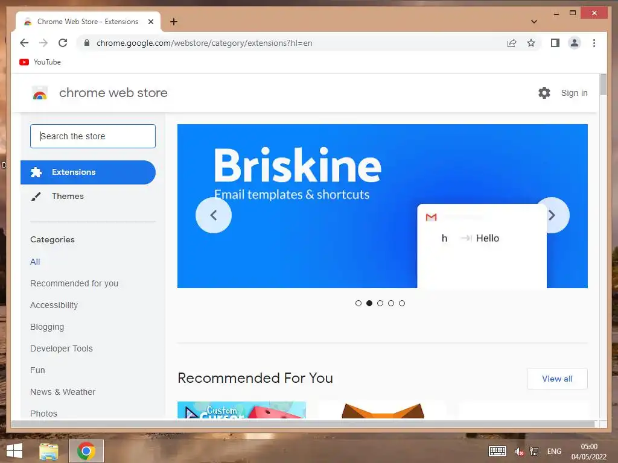Open the Photos category

(x=43, y=414)
